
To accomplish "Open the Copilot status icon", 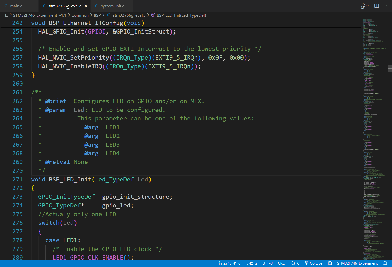I will (x=330, y=263).
